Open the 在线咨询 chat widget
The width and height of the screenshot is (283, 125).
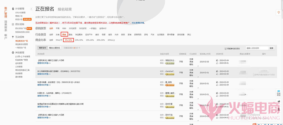point(278,94)
